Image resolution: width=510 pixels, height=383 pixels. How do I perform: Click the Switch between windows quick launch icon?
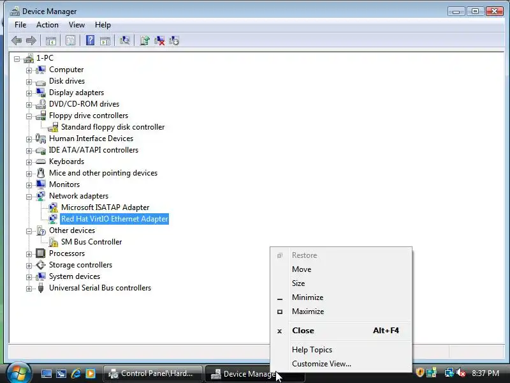pos(61,373)
